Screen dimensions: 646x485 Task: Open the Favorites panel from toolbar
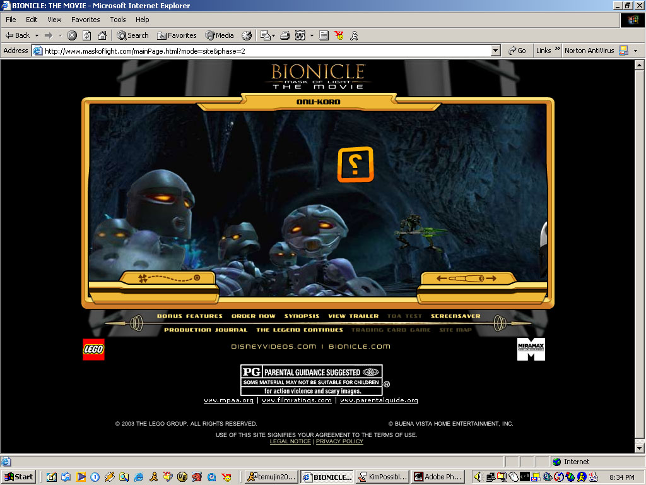[x=177, y=35]
